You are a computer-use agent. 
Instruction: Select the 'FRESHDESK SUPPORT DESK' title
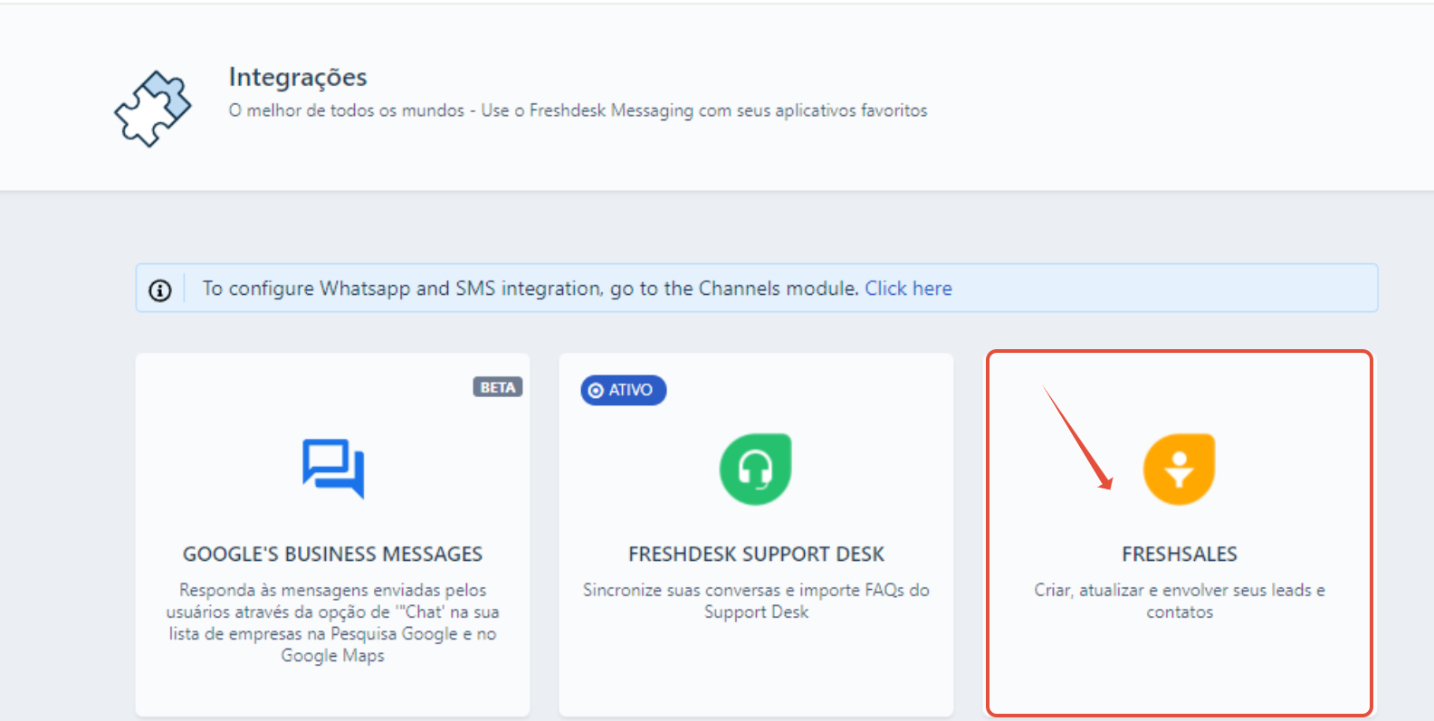click(x=756, y=554)
